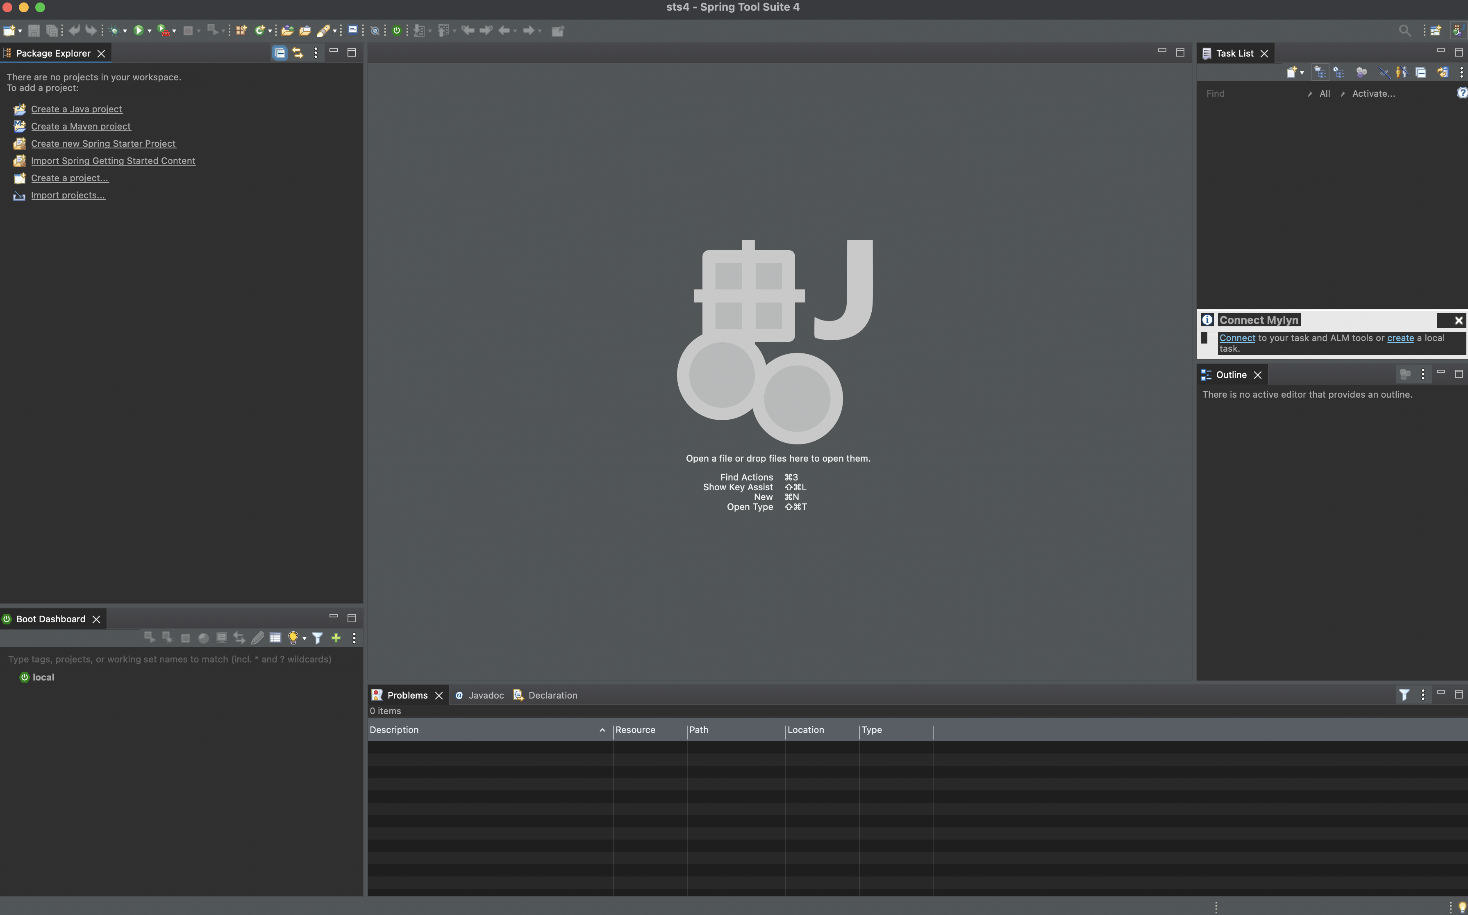Dismiss the Connect Mylyn notice
This screenshot has height=915, width=1468.
[1458, 320]
